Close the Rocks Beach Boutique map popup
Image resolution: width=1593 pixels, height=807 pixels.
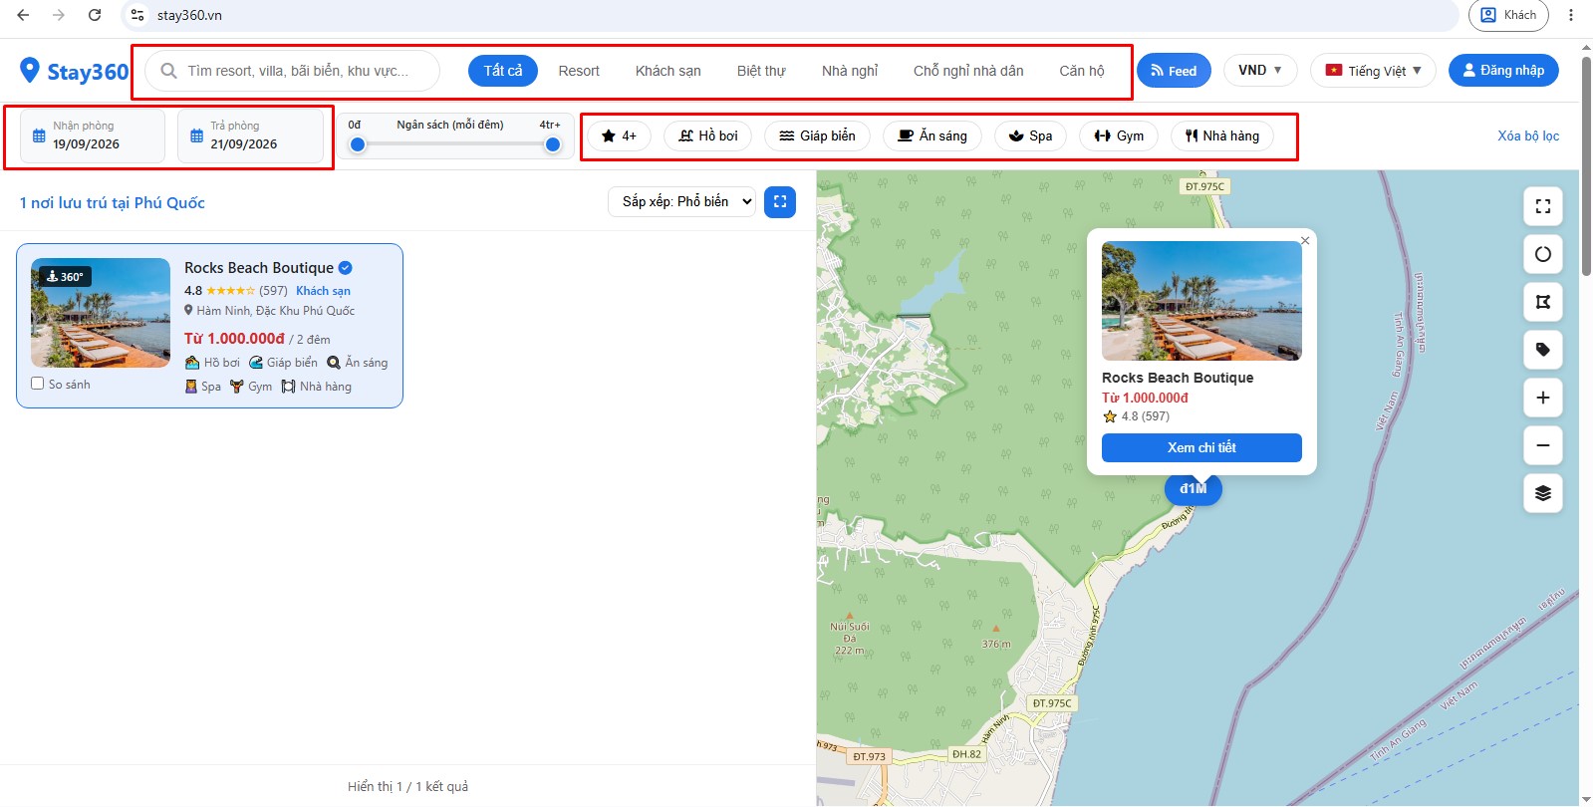[x=1305, y=240]
